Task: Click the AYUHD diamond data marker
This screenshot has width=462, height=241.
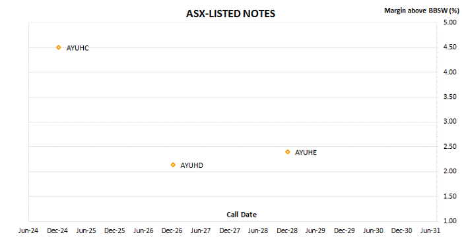Action: point(173,165)
